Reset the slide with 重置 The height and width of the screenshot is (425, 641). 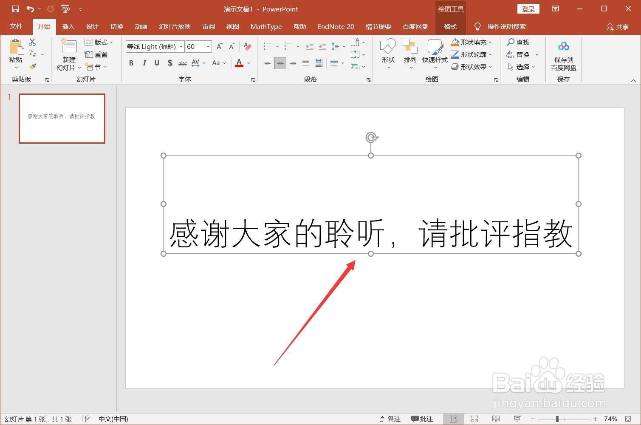tap(96, 54)
